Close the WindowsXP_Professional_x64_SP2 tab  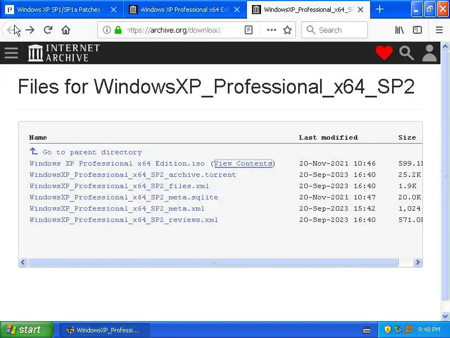(361, 10)
